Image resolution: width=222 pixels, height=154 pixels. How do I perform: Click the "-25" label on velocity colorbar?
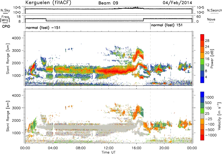pos(209,119)
